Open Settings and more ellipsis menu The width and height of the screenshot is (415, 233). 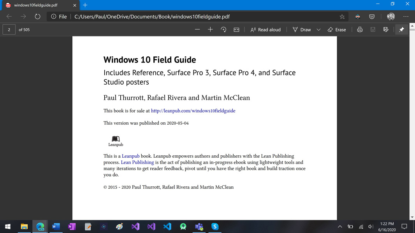click(406, 16)
